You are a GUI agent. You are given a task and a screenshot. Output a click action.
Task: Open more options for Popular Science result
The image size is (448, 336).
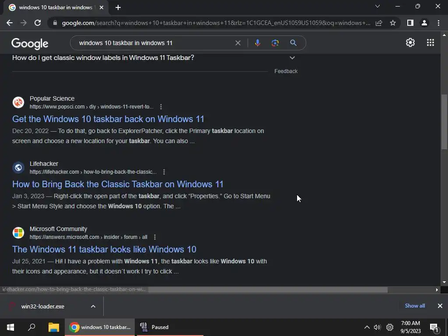[x=161, y=107]
